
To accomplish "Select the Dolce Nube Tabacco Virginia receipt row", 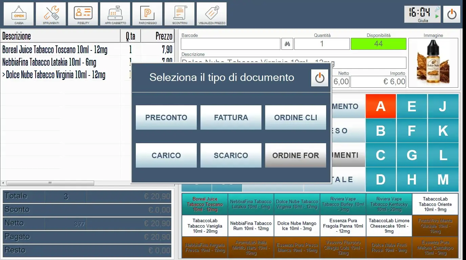I will point(66,74).
